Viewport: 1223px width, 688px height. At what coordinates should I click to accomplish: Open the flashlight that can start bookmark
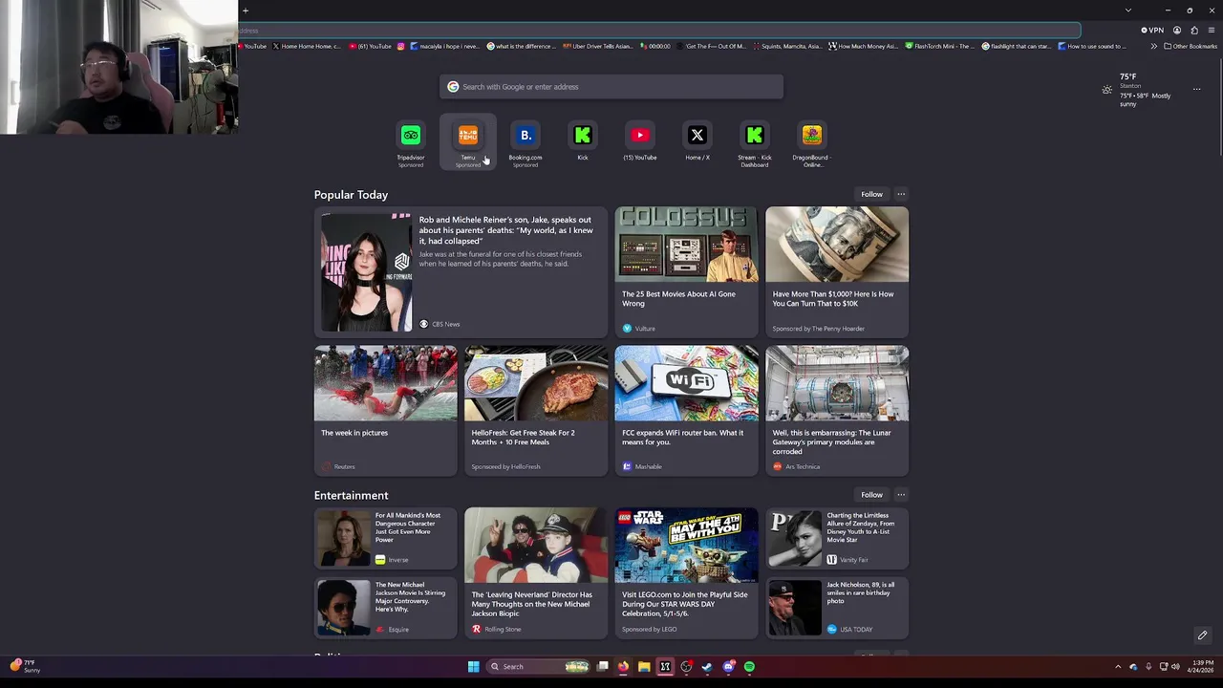pos(1016,46)
